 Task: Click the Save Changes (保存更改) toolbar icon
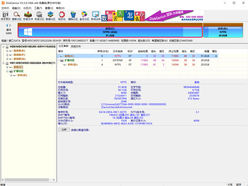coord(6,16)
